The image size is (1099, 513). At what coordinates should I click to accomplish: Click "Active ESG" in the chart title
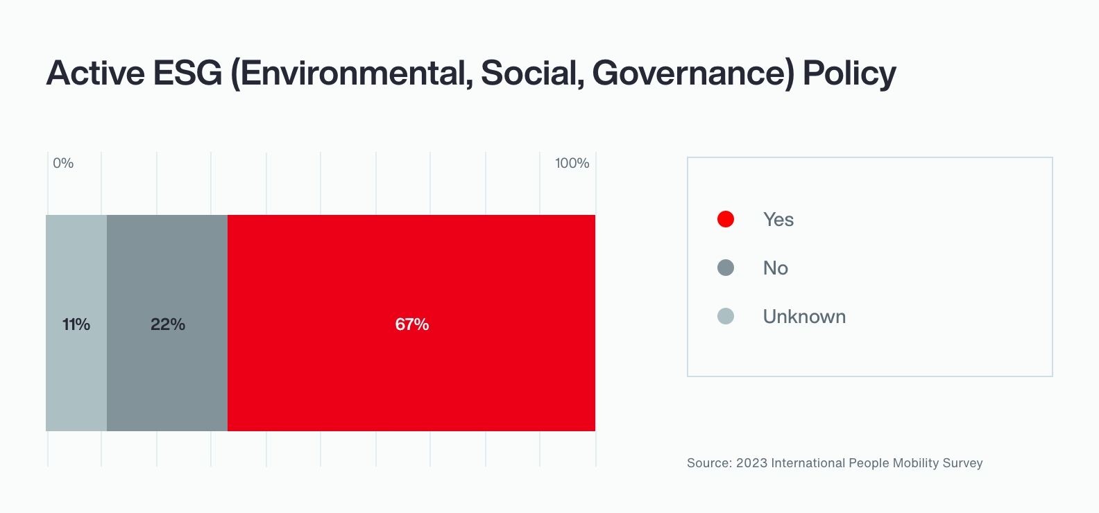point(134,73)
